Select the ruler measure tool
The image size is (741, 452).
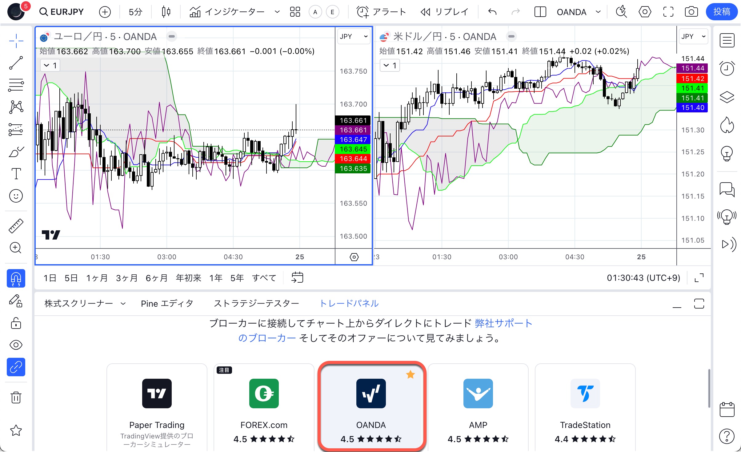coord(16,226)
